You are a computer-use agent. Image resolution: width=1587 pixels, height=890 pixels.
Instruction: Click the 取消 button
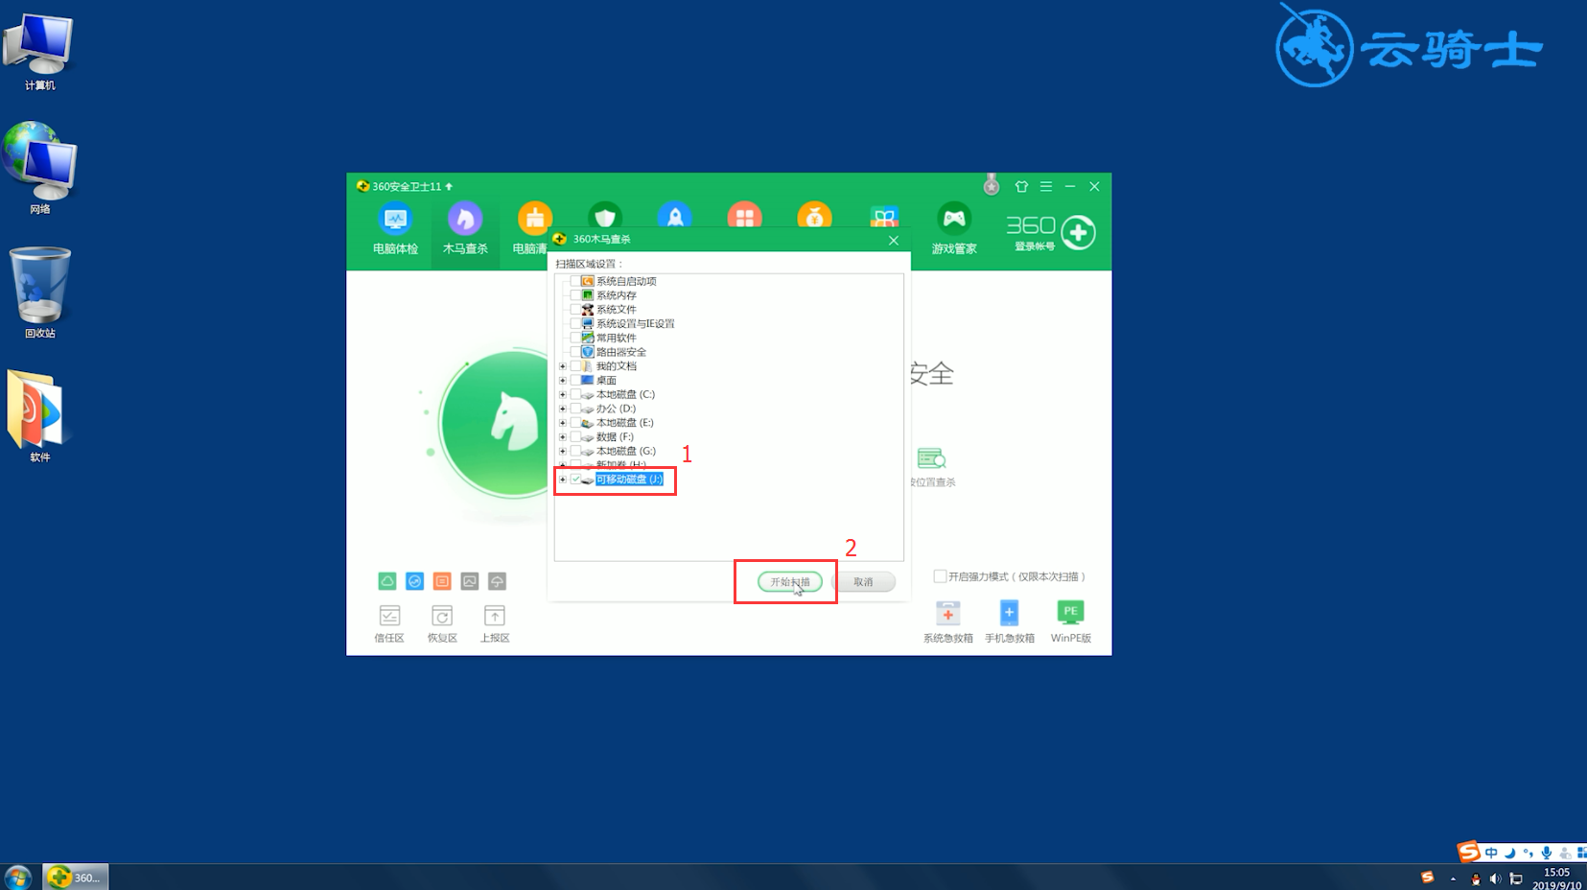pyautogui.click(x=863, y=582)
